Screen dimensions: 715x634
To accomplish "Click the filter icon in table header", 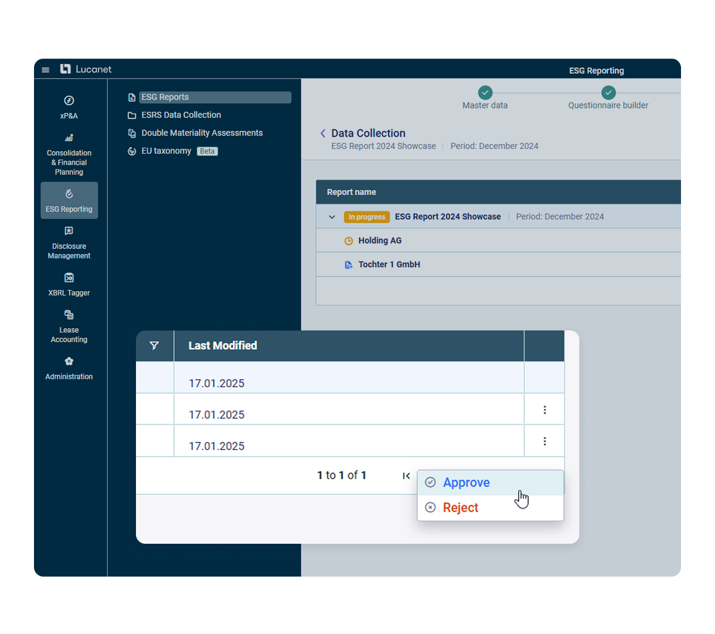I will point(154,346).
